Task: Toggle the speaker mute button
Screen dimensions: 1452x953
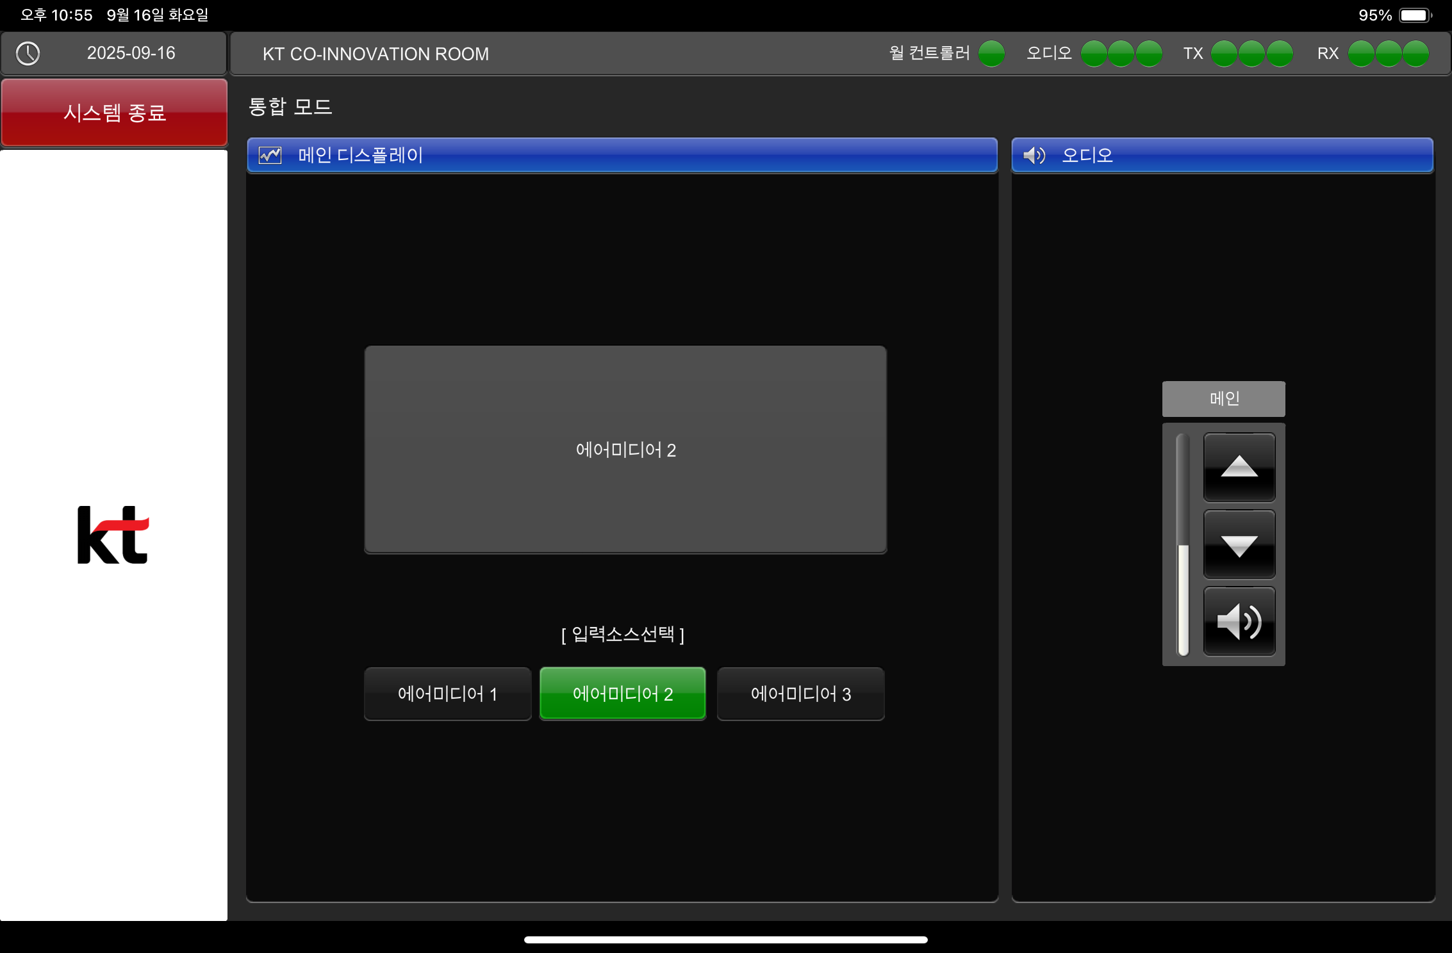Action: click(1239, 621)
